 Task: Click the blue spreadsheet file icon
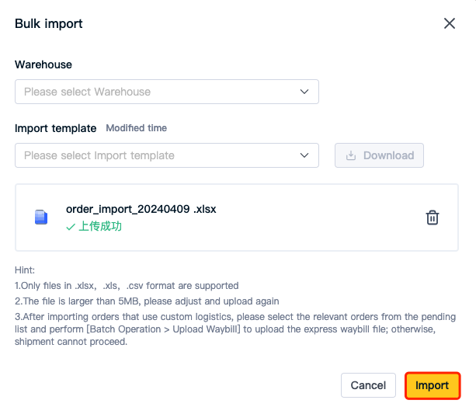[41, 217]
